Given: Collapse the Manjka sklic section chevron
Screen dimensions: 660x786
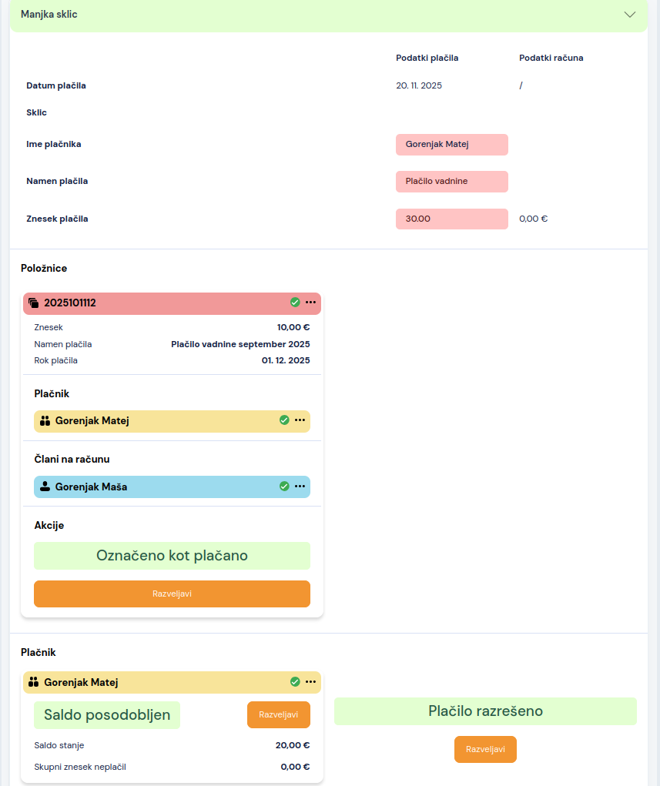Looking at the screenshot, I should 630,15.
